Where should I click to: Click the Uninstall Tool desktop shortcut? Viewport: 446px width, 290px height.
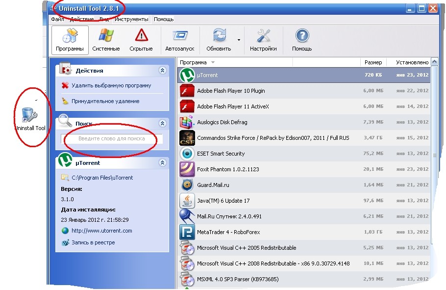point(30,119)
